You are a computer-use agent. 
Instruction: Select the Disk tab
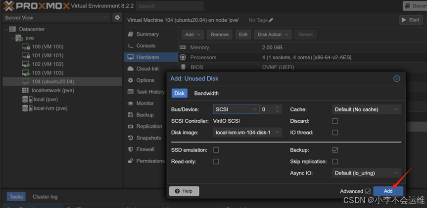(180, 93)
